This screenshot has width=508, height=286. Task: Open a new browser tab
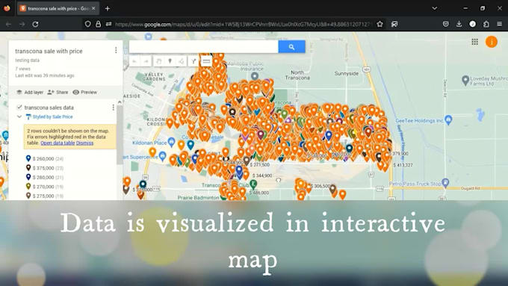(x=108, y=9)
